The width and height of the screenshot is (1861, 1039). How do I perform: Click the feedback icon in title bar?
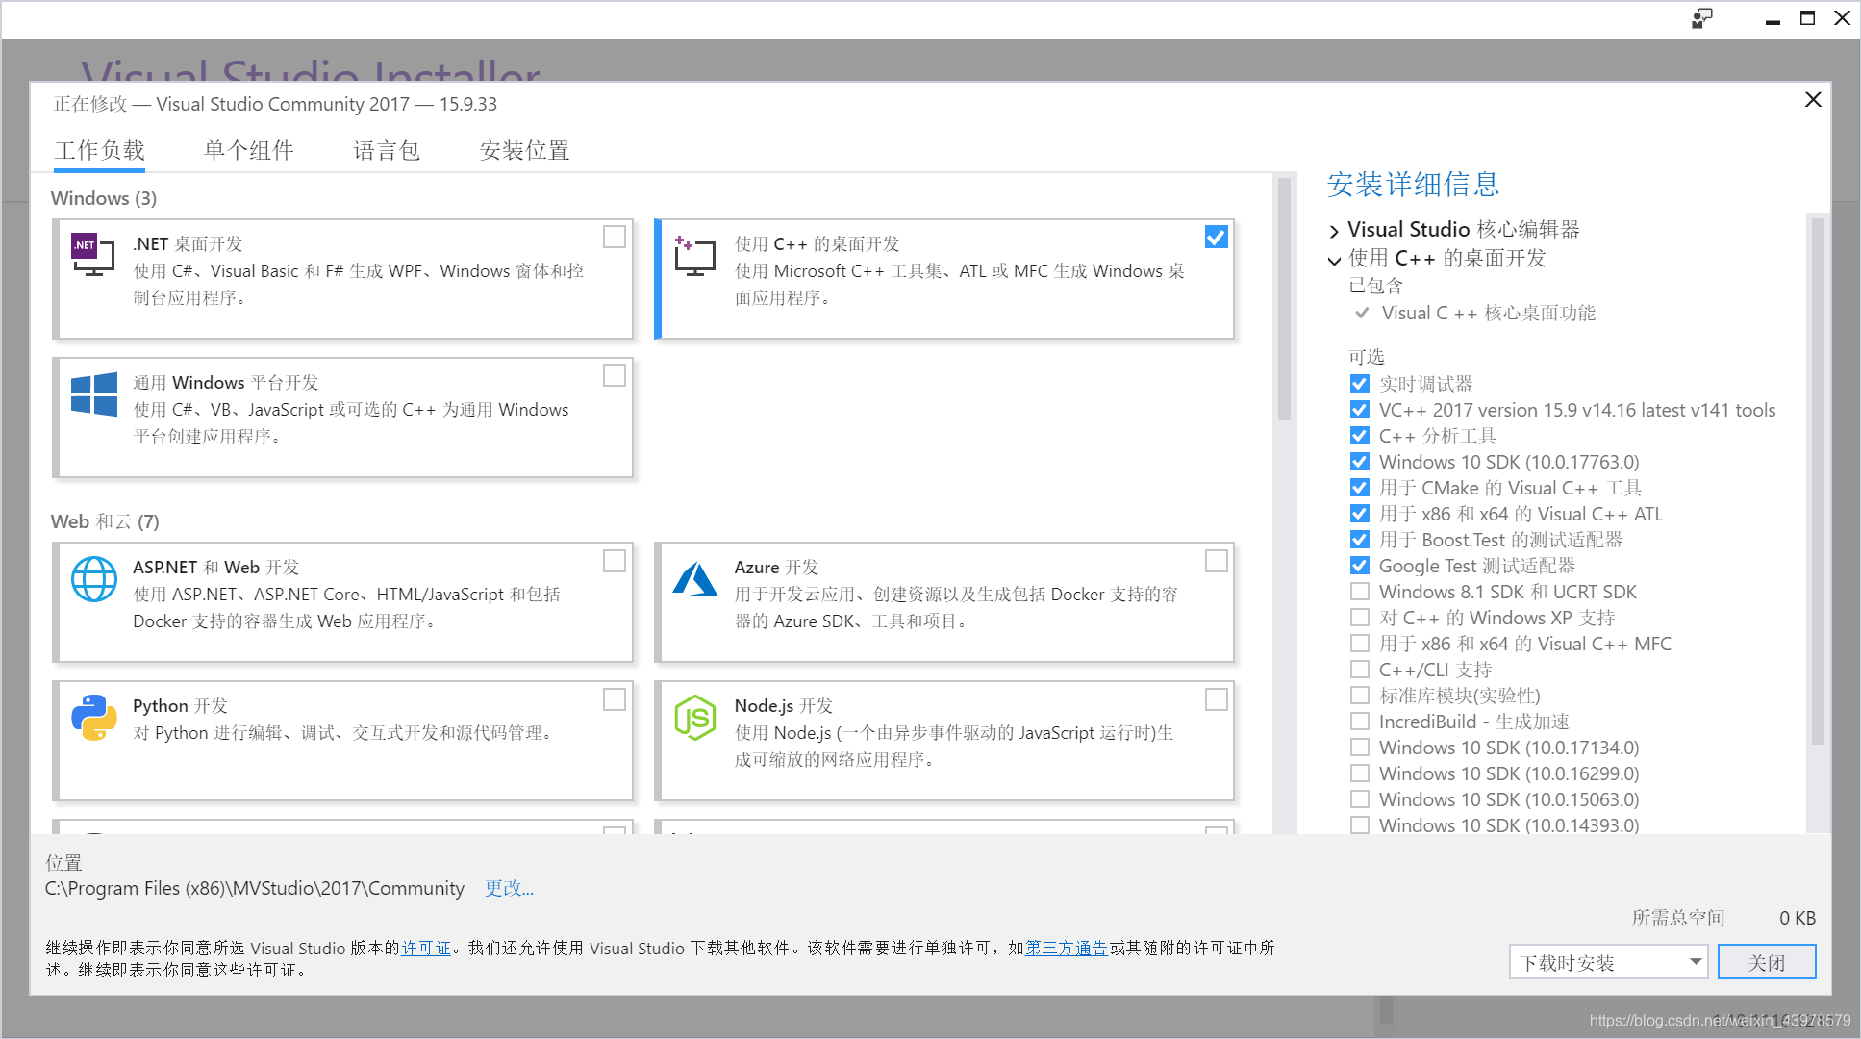click(1701, 18)
